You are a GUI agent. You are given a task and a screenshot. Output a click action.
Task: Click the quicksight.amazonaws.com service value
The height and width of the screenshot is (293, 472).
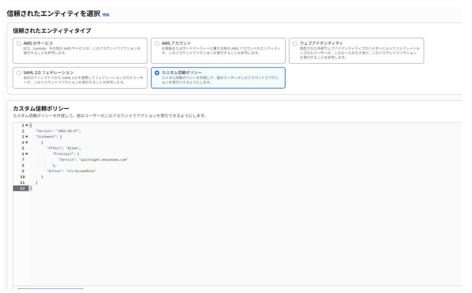coord(103,160)
